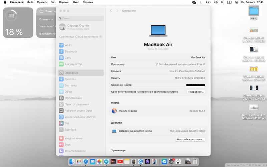
Task: Open the Править menu
Action: tap(42, 2)
